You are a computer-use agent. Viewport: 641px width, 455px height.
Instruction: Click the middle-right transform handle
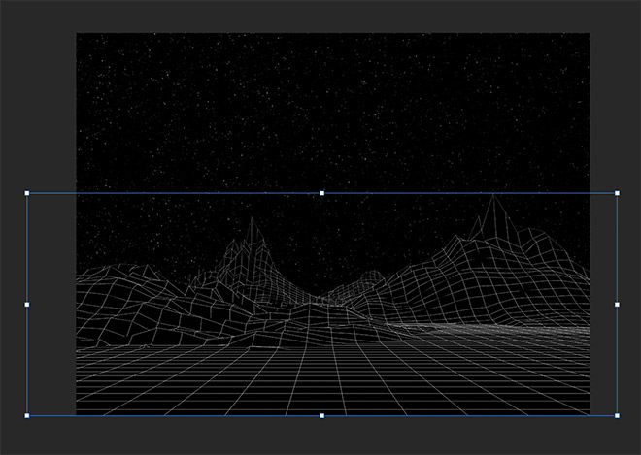pos(618,305)
